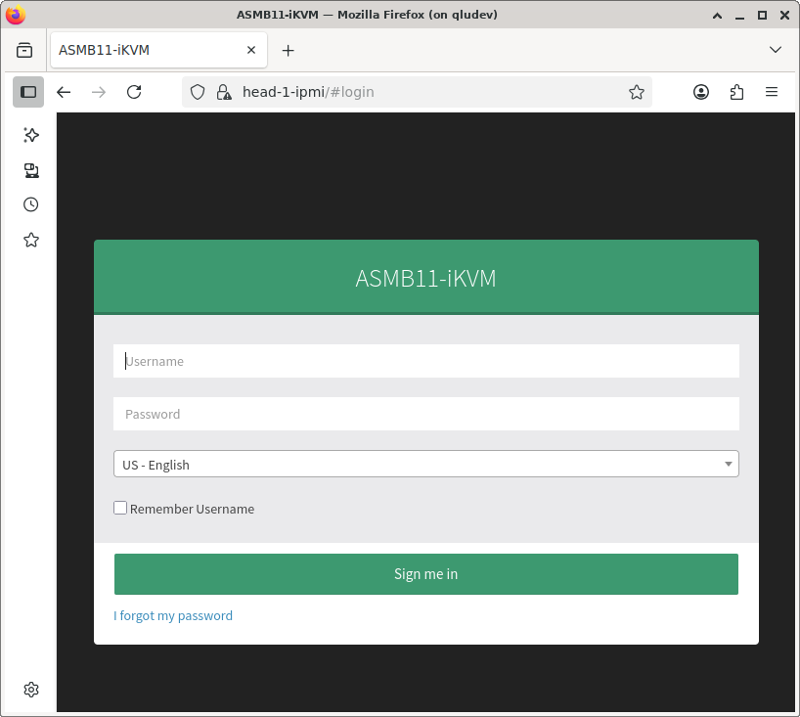This screenshot has height=717, width=800.
Task: Open the AI chatbot sidebar icon
Action: point(30,135)
